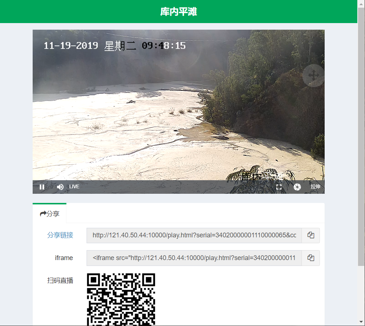
Task: Click the scrollbar up arrow
Action: [361, 4]
